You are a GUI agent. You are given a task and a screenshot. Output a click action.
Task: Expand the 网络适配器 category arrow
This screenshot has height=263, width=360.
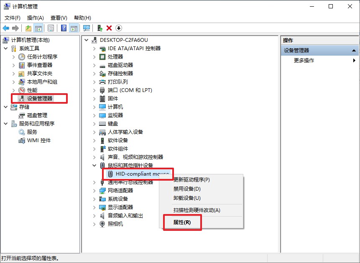coord(94,190)
